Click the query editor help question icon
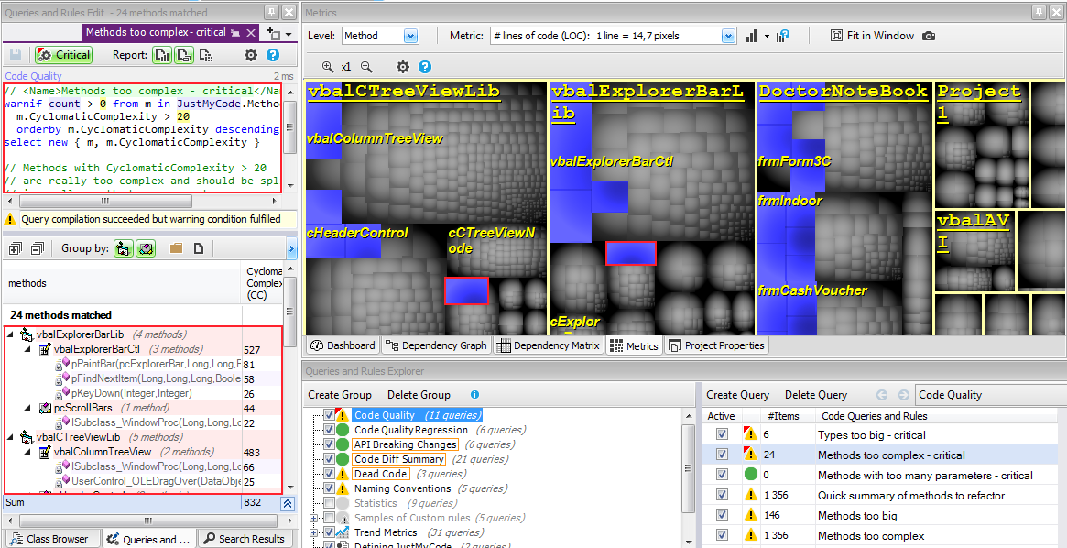Image resolution: width=1067 pixels, height=548 pixels. 272,55
